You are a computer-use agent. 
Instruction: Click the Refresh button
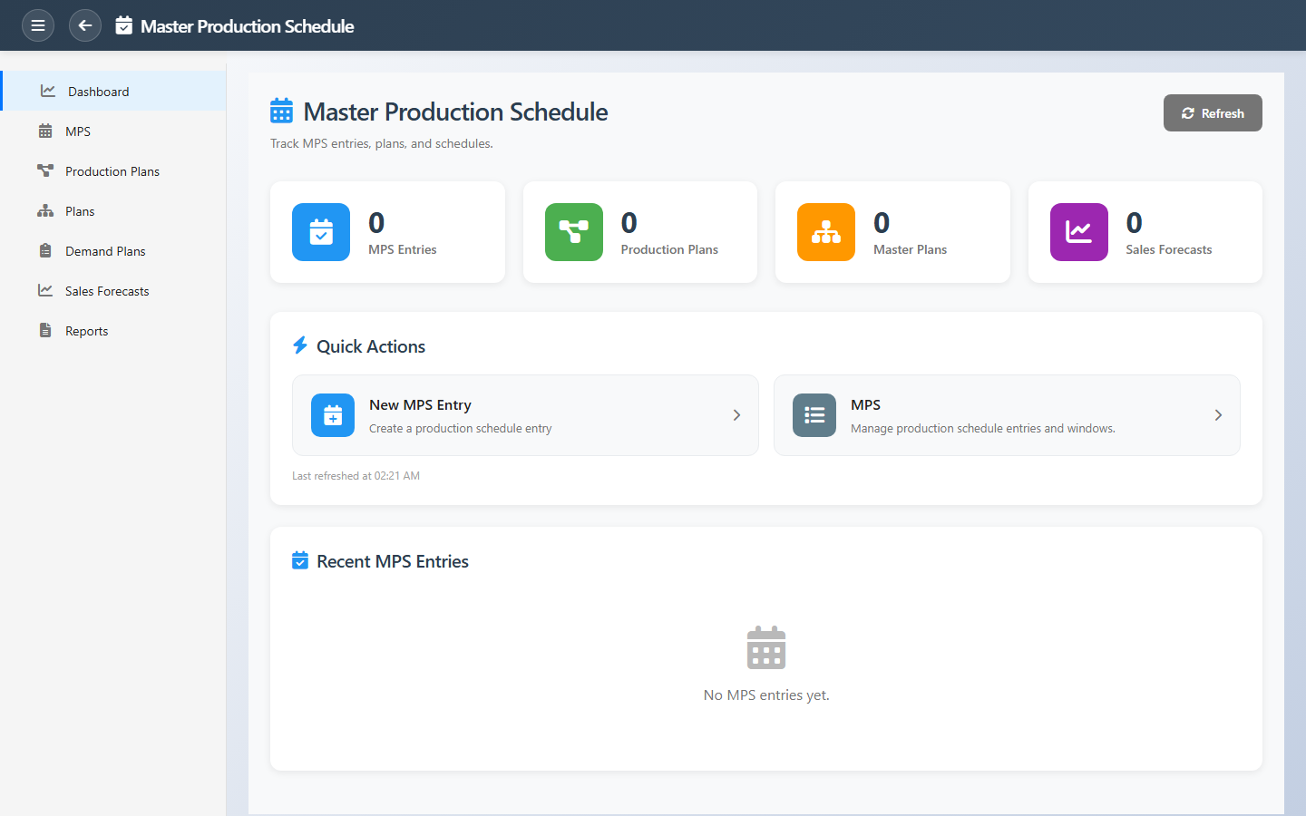pyautogui.click(x=1212, y=113)
